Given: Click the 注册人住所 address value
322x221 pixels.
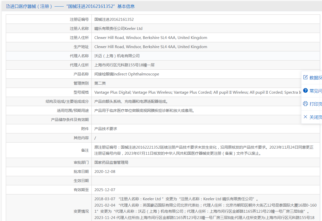Looking at the screenshot, I should click(x=151, y=37).
